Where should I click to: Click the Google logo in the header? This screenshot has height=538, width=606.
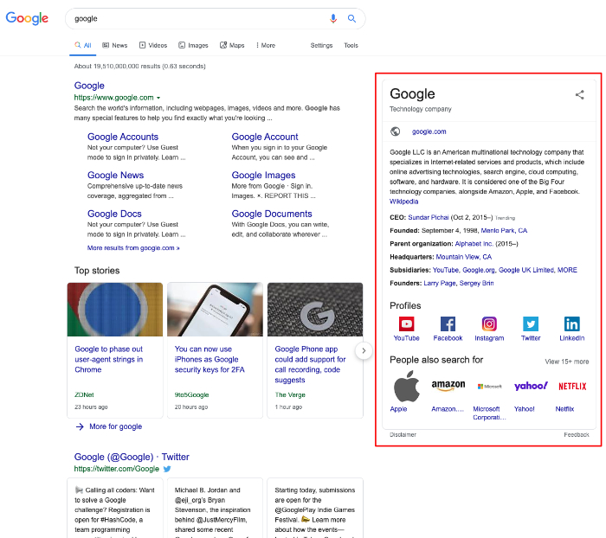point(27,18)
